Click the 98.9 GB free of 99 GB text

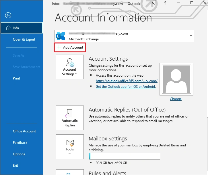coord(111,163)
